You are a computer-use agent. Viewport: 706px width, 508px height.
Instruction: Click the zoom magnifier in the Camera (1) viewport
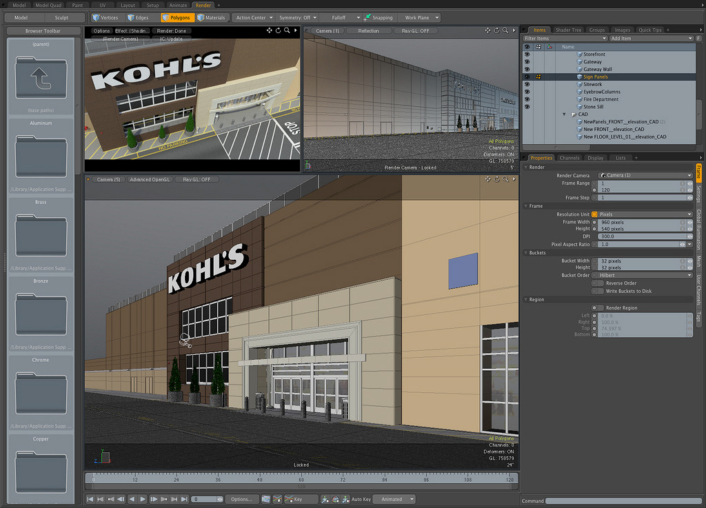pyautogui.click(x=505, y=30)
